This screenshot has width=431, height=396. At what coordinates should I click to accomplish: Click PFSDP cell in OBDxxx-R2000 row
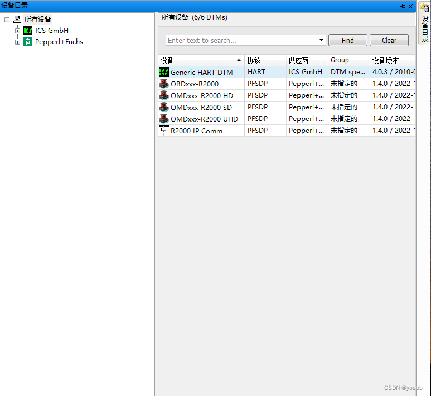click(x=265, y=84)
